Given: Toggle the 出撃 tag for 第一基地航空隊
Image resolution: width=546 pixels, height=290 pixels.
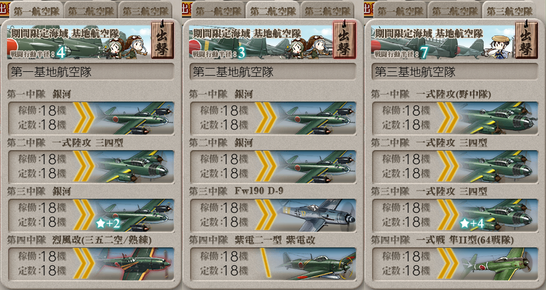Looking at the screenshot, I should click(x=162, y=40).
